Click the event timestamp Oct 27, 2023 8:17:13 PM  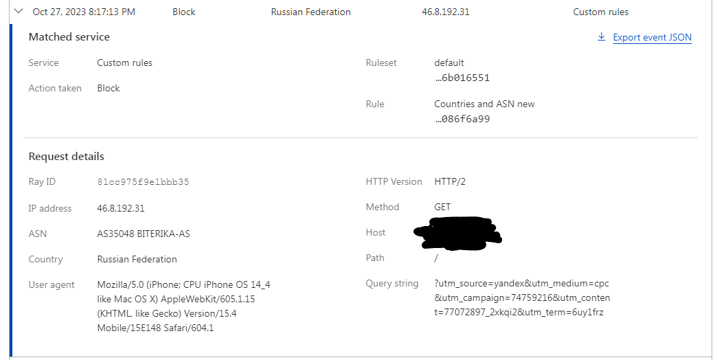point(84,12)
